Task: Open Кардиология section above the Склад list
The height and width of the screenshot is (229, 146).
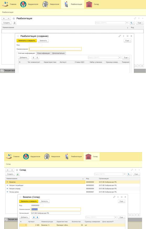Action: (31, 157)
